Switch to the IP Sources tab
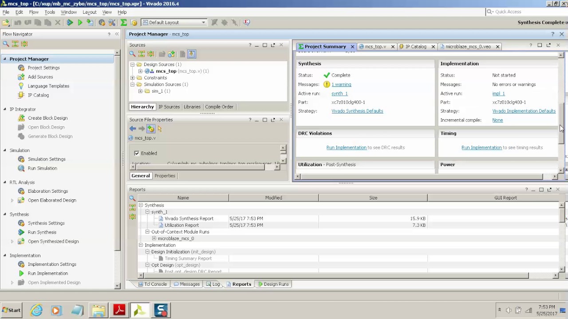Screen dimensions: 568x319 [169, 107]
